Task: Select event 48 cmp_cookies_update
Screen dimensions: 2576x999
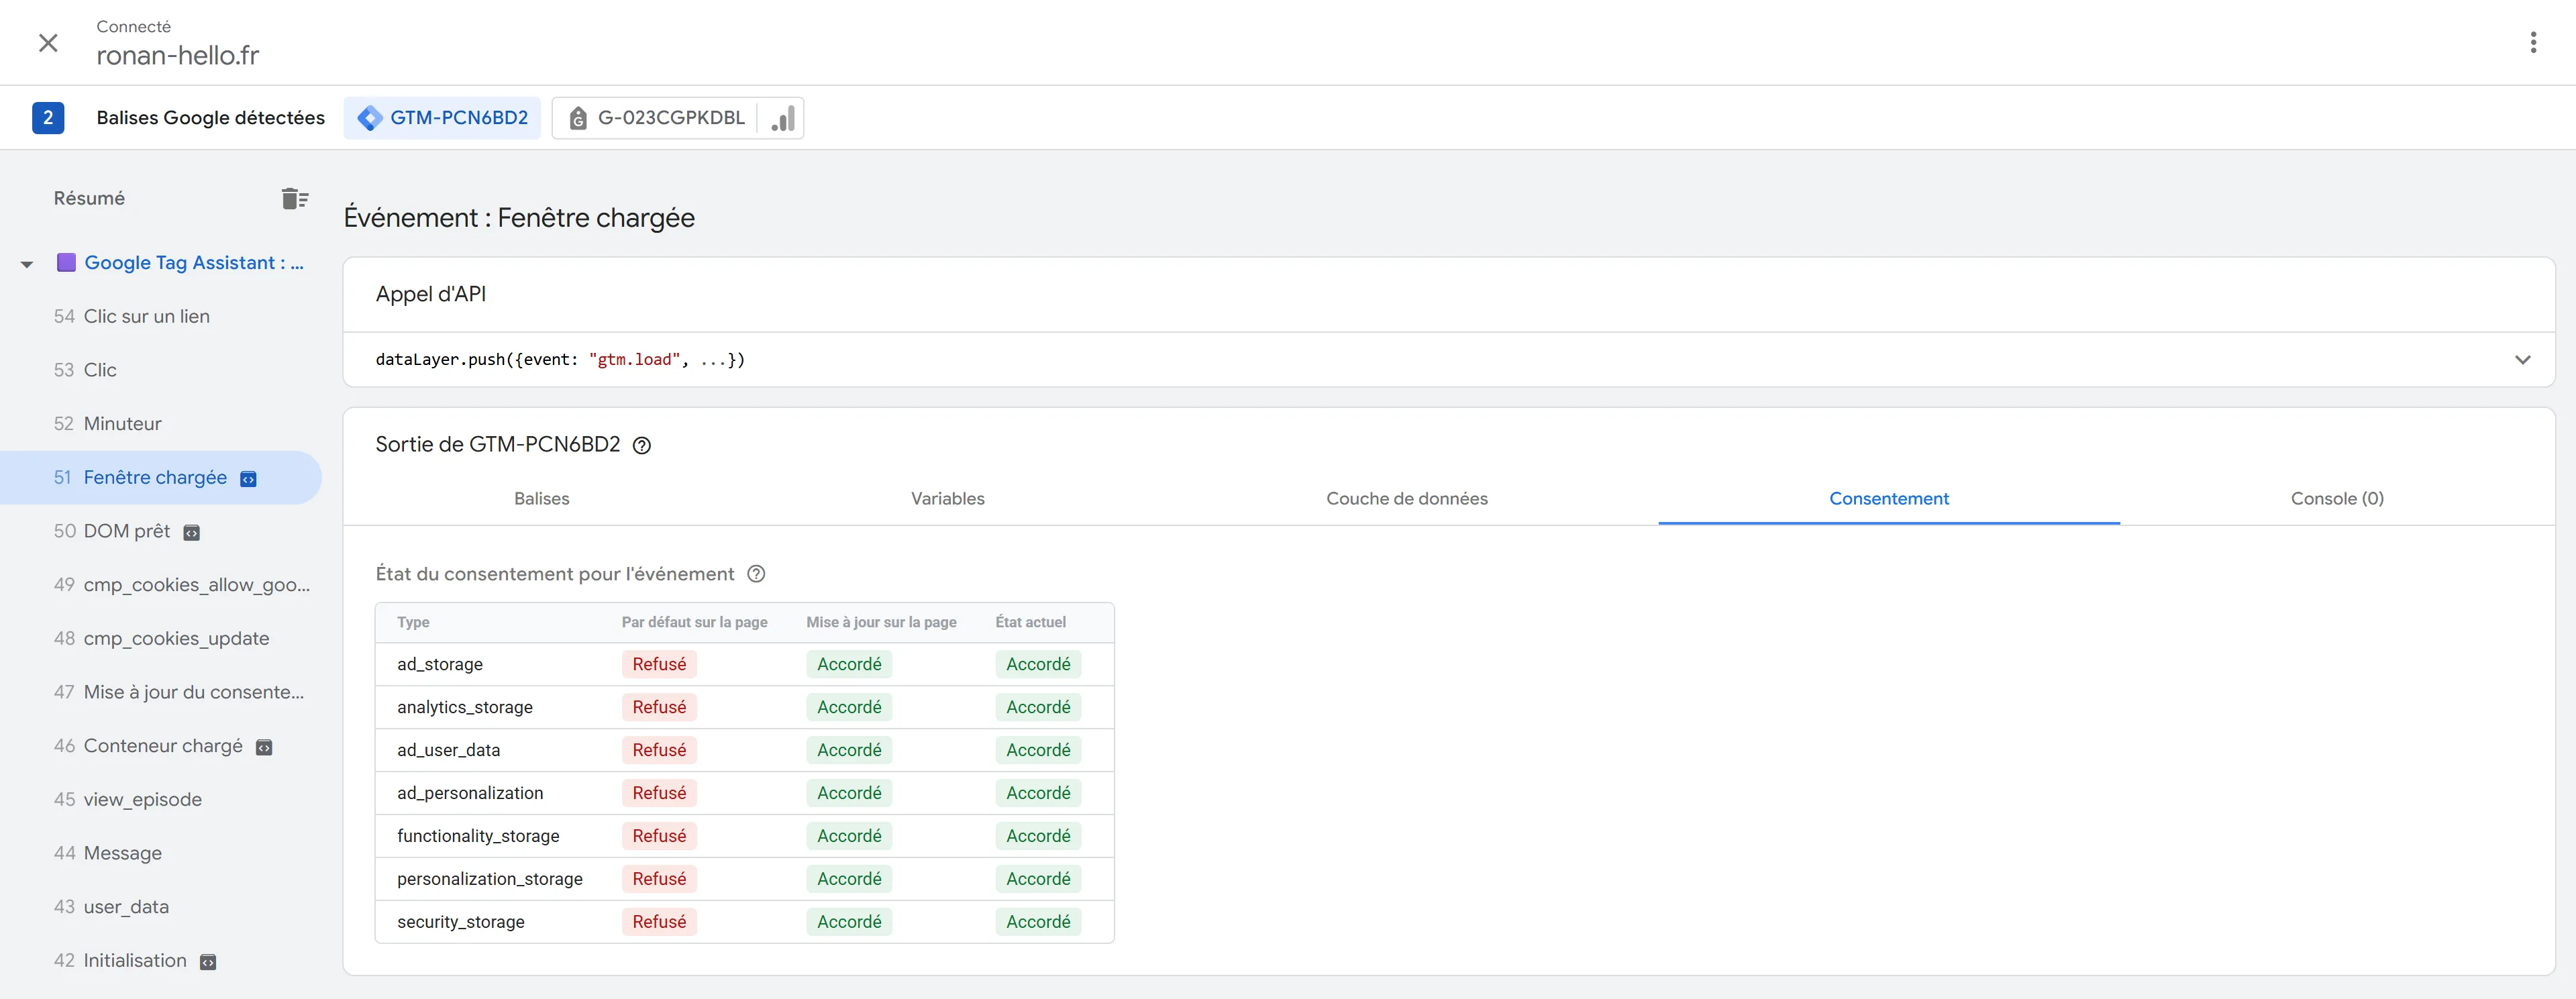Action: point(161,638)
